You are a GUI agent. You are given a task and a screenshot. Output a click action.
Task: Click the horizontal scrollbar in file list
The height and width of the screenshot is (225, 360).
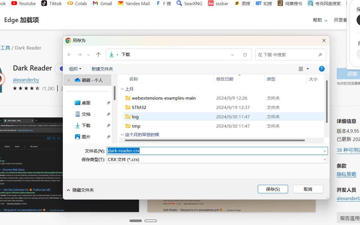click(215, 140)
